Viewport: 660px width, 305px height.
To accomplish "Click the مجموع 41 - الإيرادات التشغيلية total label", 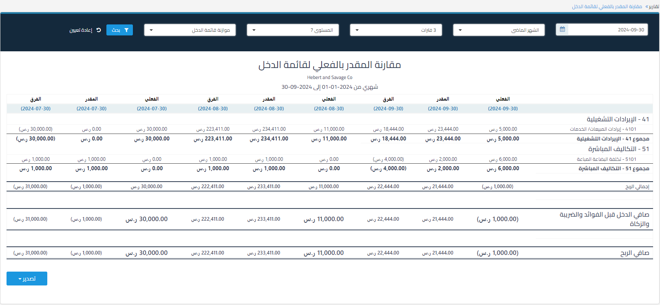I will click(613, 139).
